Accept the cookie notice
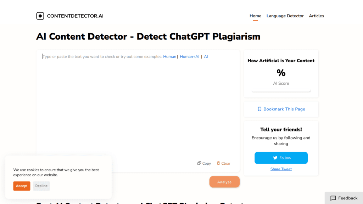 coord(22,186)
